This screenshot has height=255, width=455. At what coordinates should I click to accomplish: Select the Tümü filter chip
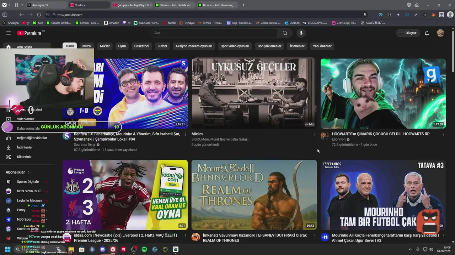[x=70, y=46]
